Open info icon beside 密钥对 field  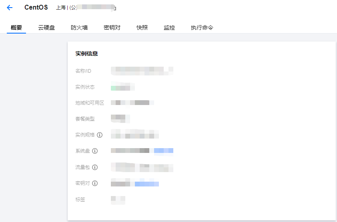[95, 183]
